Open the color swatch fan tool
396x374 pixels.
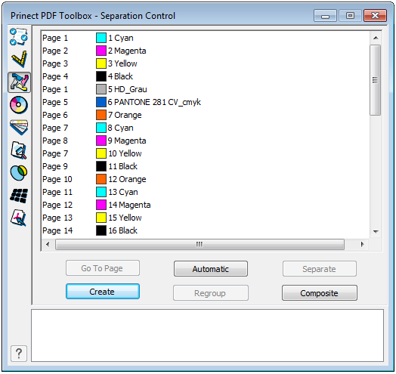point(19,127)
